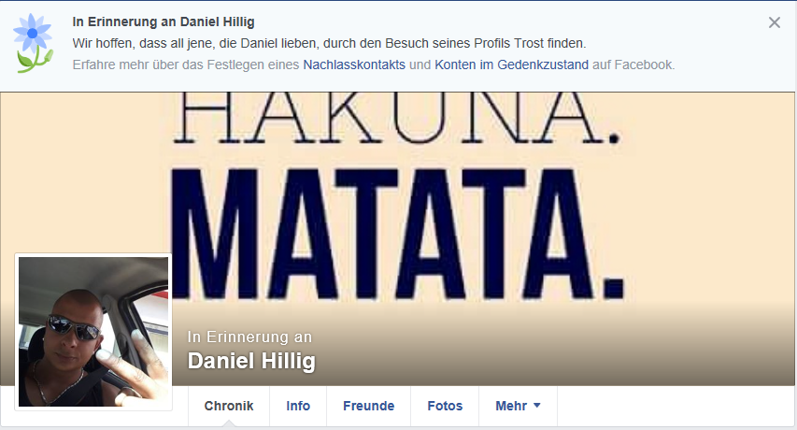Click the small arrow beside Mehr

pos(537,406)
